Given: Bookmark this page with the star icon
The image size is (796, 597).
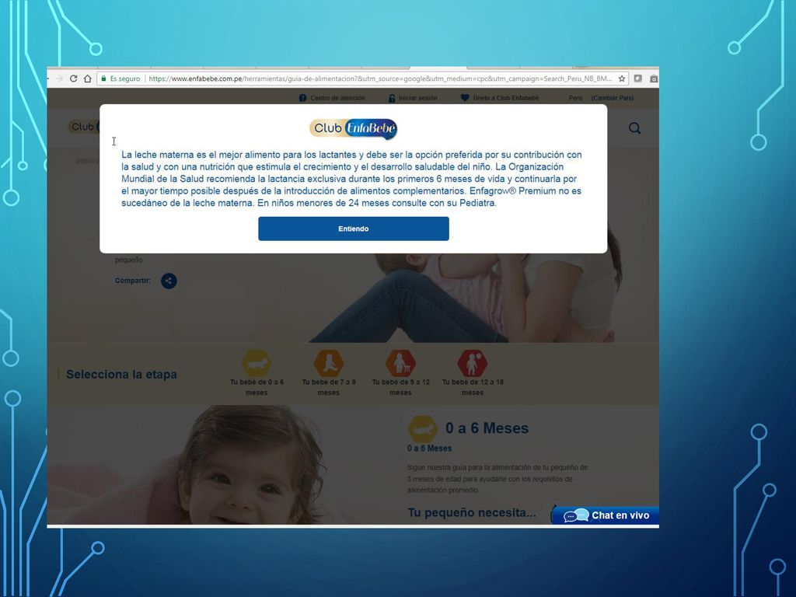Looking at the screenshot, I should point(621,79).
